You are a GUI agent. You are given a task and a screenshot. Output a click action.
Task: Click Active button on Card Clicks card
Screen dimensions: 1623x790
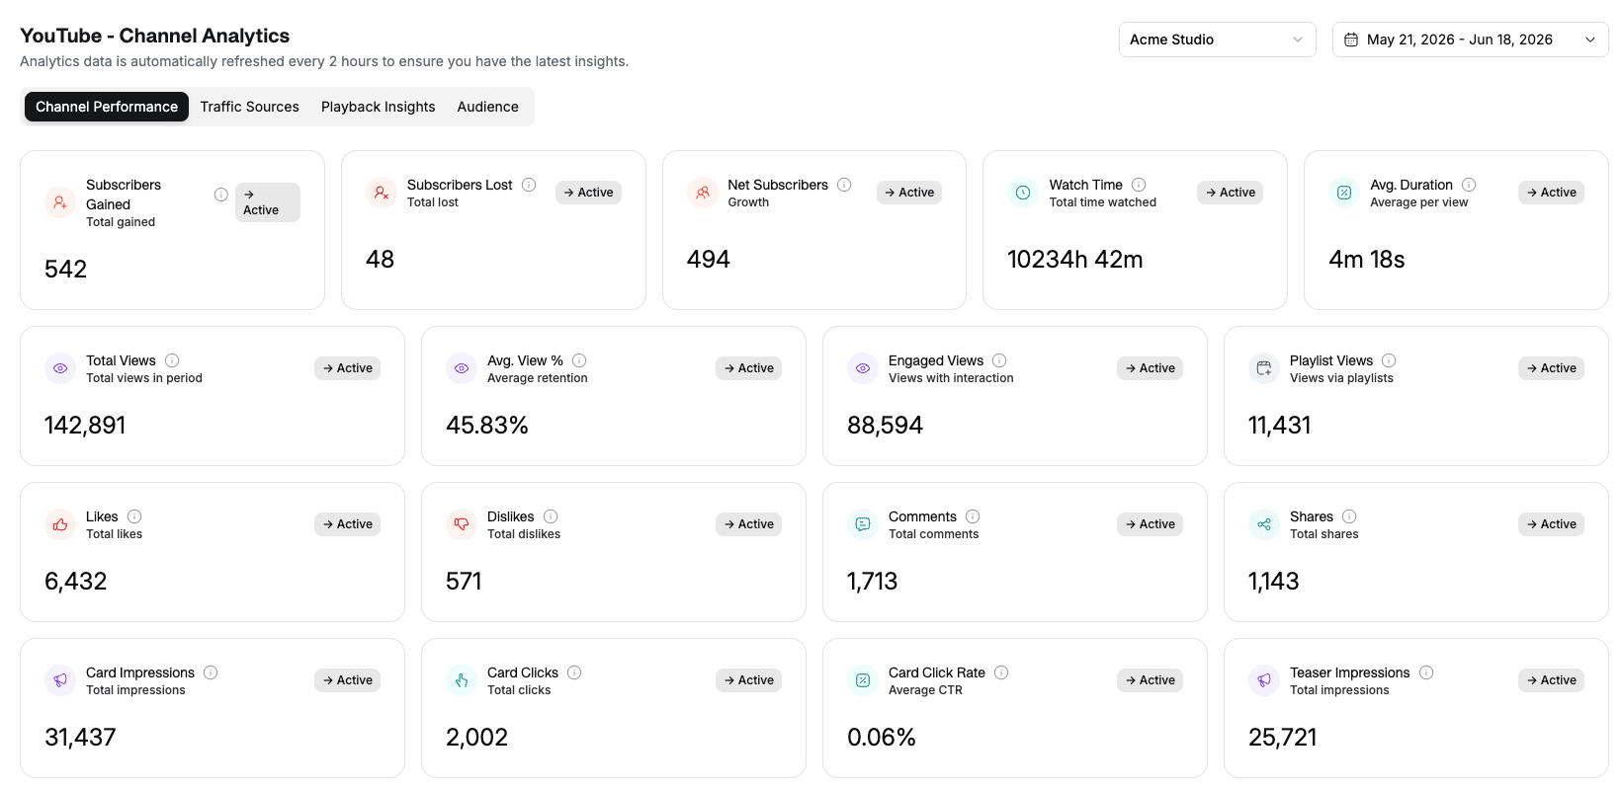(x=748, y=680)
